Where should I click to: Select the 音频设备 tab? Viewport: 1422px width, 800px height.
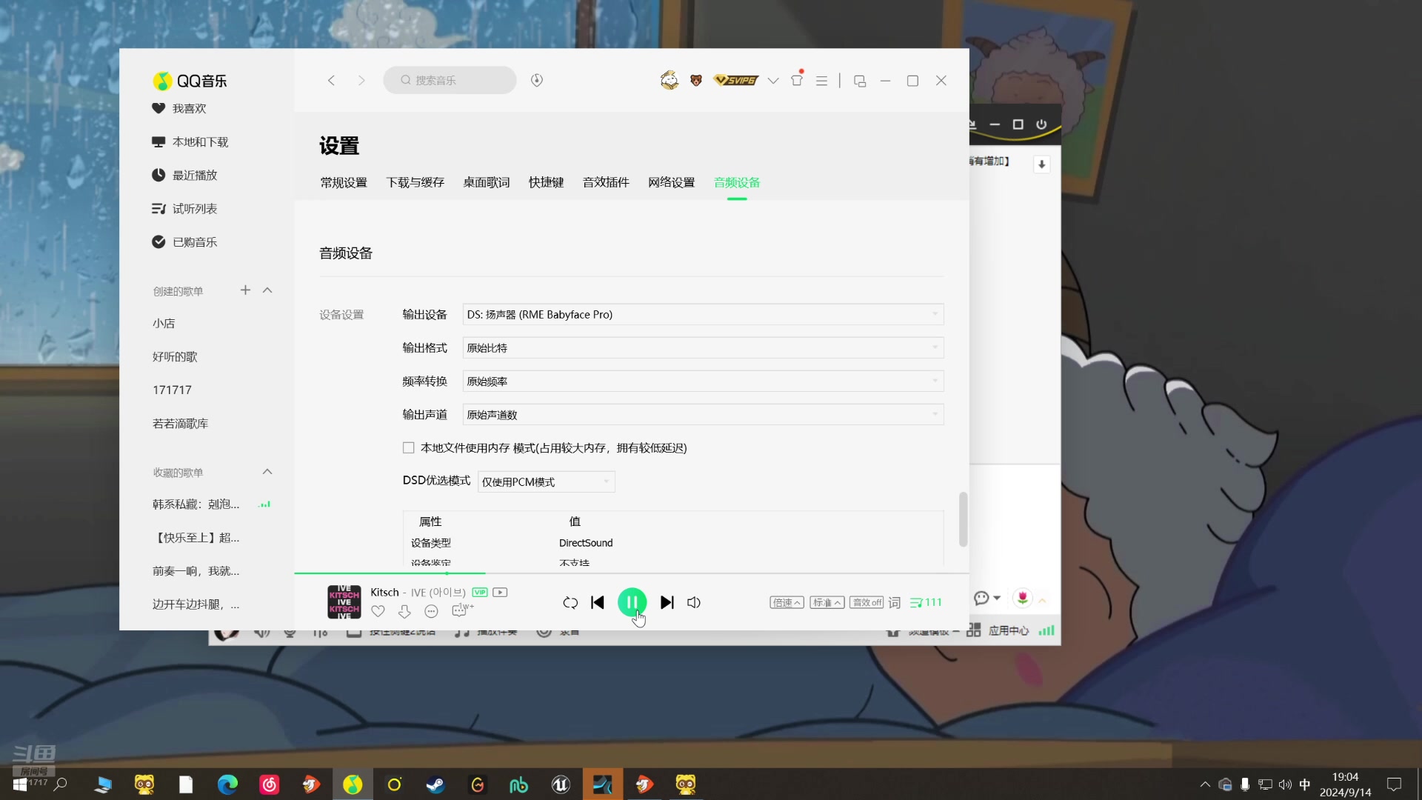click(736, 182)
